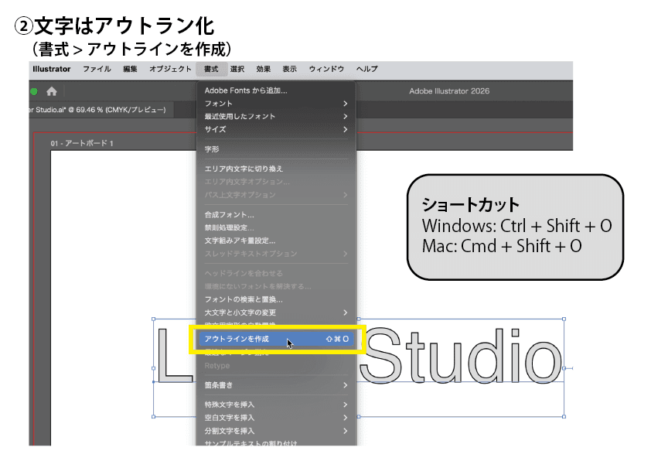Expand the 分割文字を挿入 submenu
Screen dimensions: 651x461
tap(276, 431)
